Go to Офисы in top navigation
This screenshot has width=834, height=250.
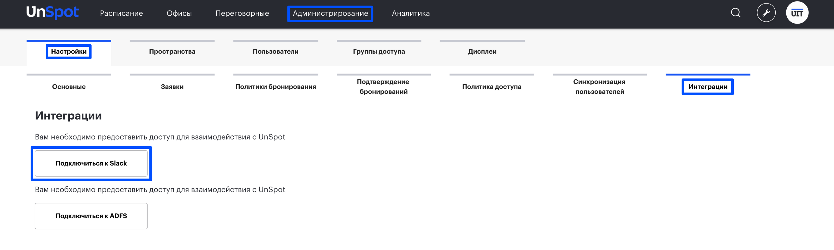pyautogui.click(x=179, y=13)
